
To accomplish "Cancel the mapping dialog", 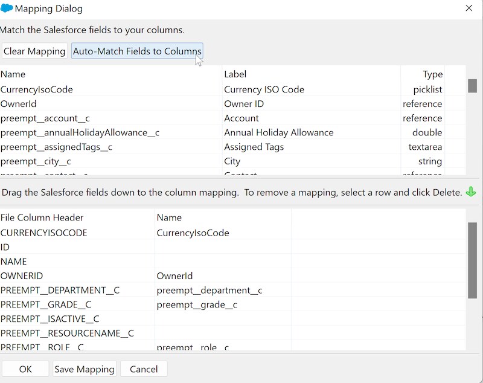I will coord(144,369).
